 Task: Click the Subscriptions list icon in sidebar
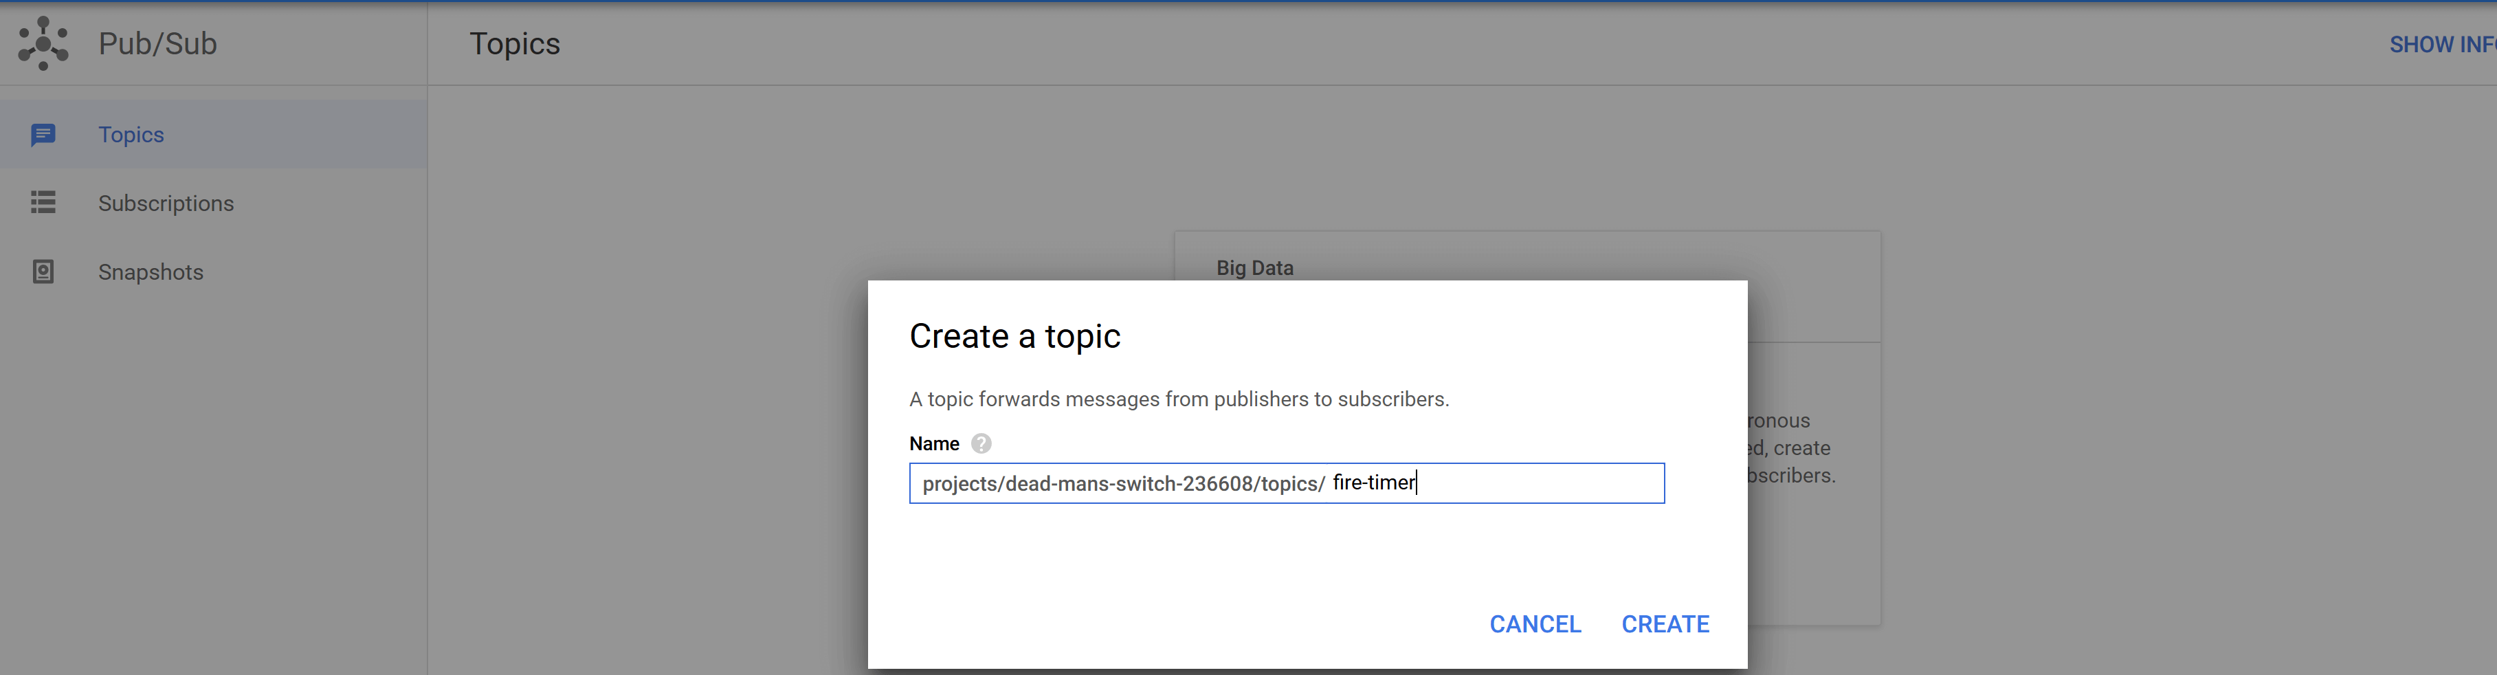click(x=43, y=203)
